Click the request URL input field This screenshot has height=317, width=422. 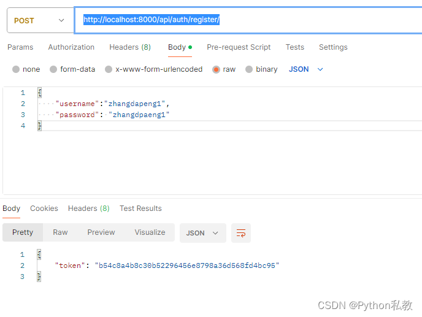248,20
